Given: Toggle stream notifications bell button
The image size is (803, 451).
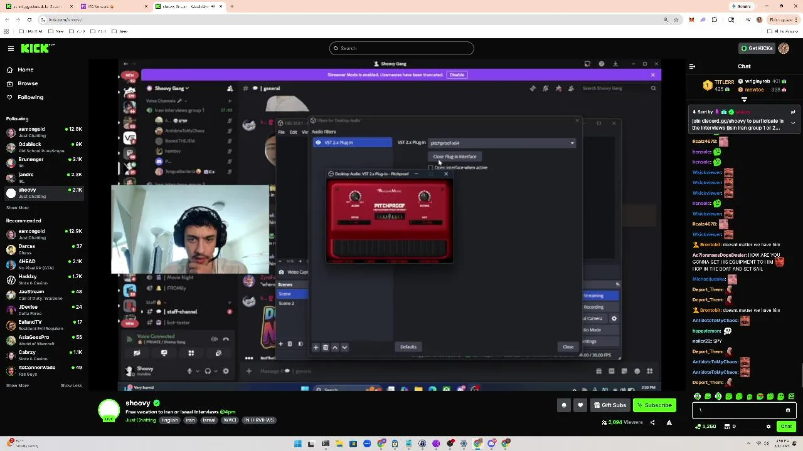Looking at the screenshot, I should point(563,405).
